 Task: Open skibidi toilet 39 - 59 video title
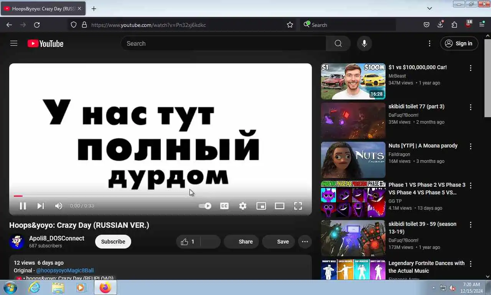coord(422,228)
